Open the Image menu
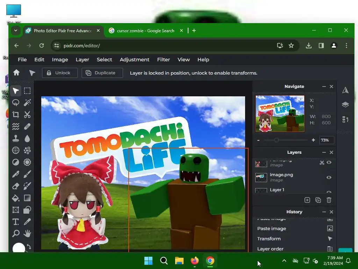The image size is (358, 269). pyautogui.click(x=60, y=60)
